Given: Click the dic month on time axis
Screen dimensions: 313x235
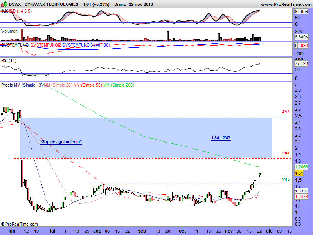Looking at the screenshot, I should point(269,231).
